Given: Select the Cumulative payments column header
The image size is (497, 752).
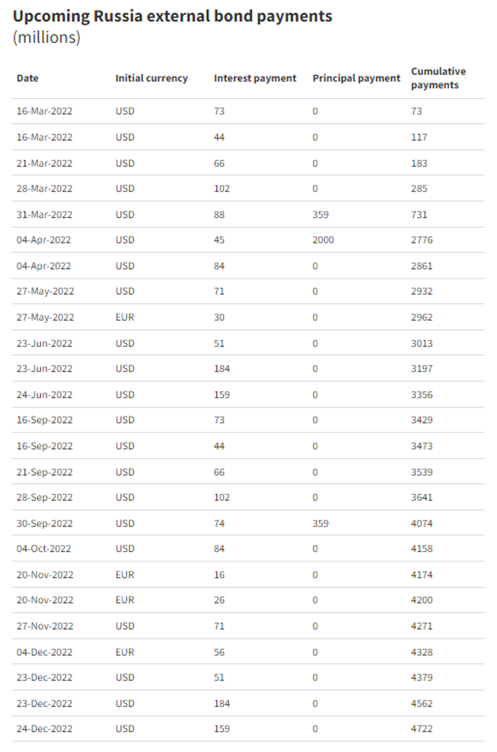Looking at the screenshot, I should [x=438, y=78].
